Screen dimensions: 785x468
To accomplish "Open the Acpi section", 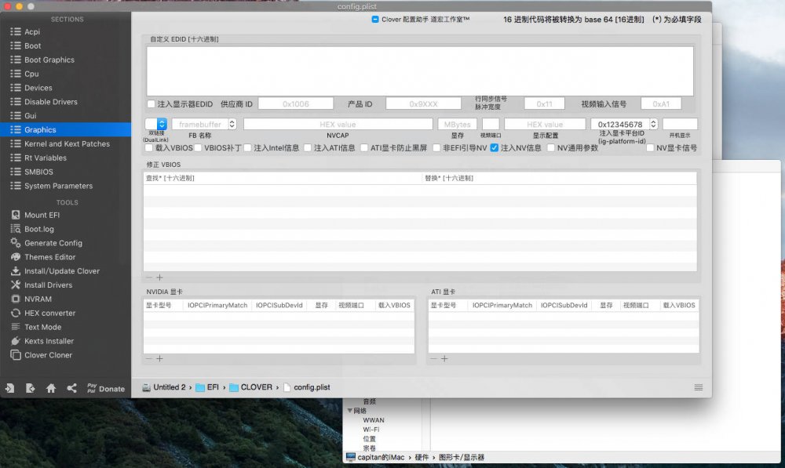I will 32,31.
